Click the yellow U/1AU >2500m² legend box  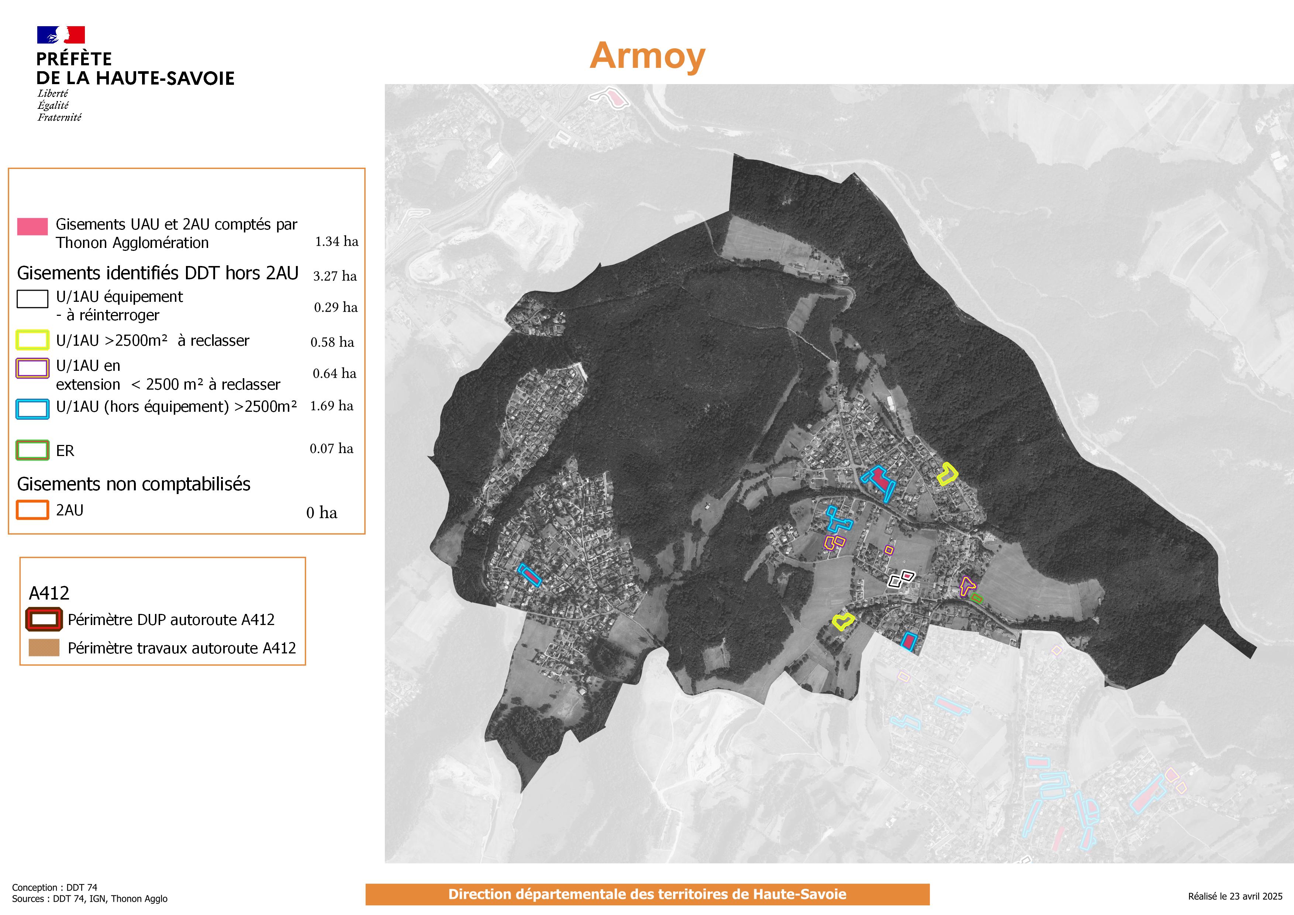tap(32, 341)
